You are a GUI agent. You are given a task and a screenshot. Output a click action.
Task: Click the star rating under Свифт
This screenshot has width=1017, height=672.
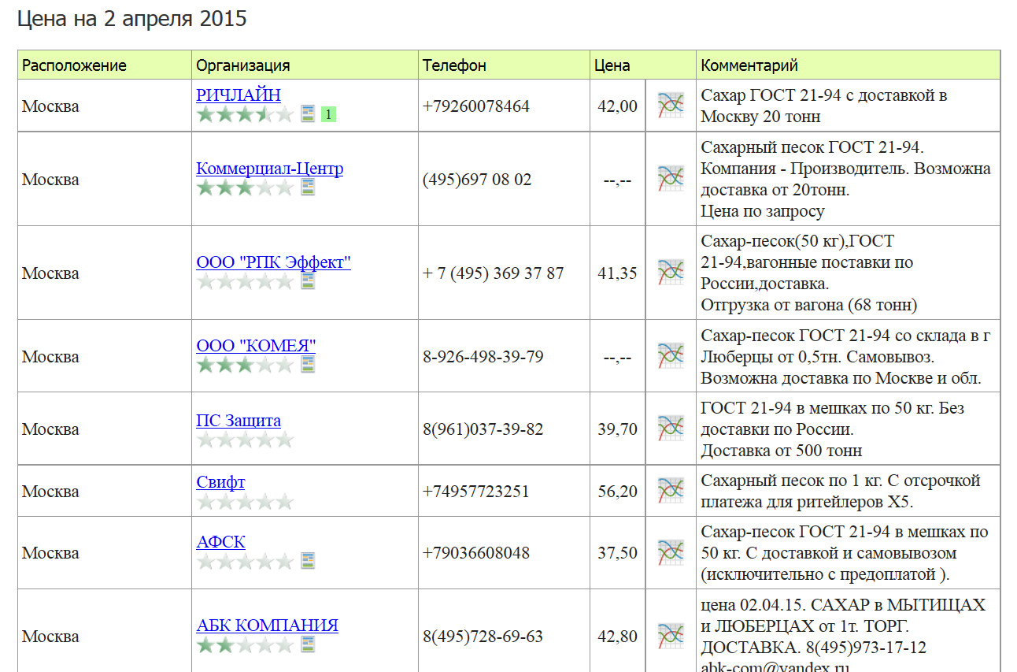click(x=245, y=501)
